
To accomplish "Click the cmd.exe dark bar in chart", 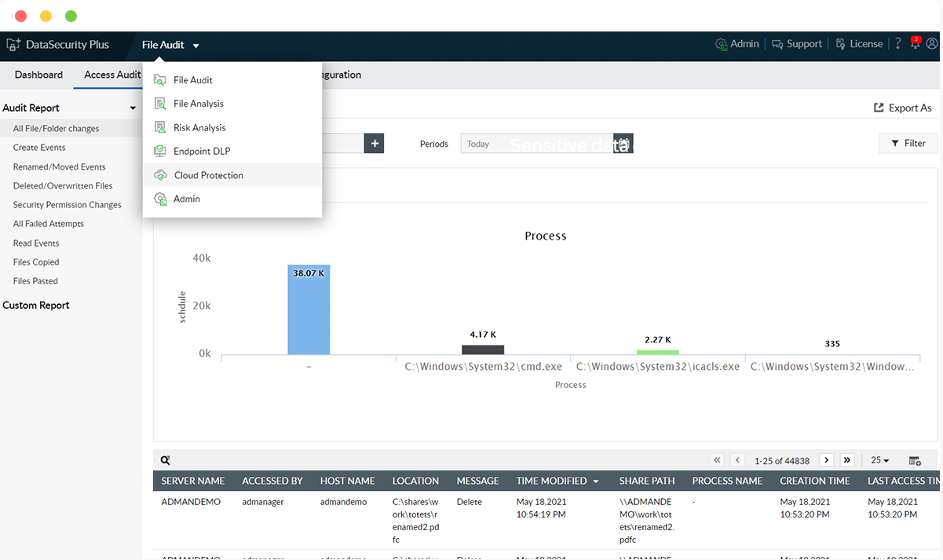I will click(x=483, y=350).
